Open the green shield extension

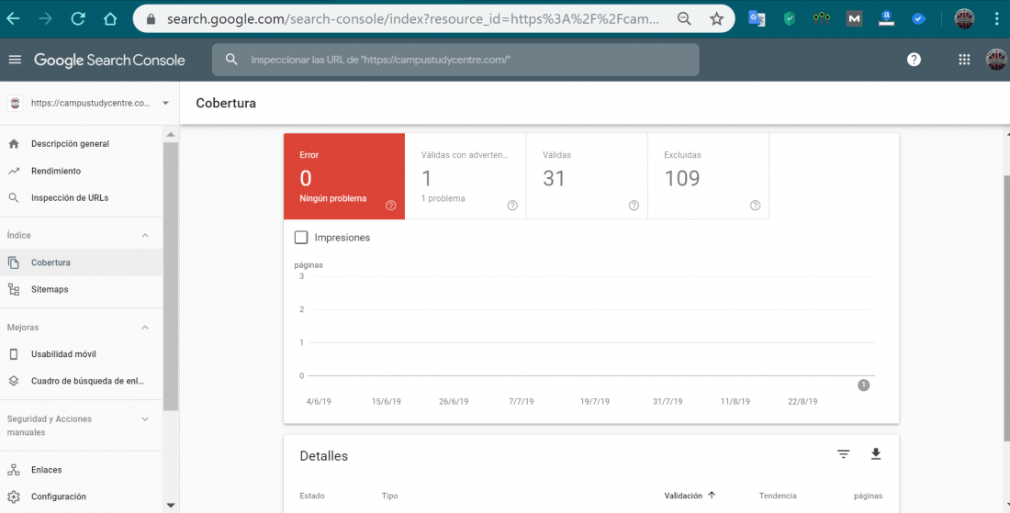point(790,18)
